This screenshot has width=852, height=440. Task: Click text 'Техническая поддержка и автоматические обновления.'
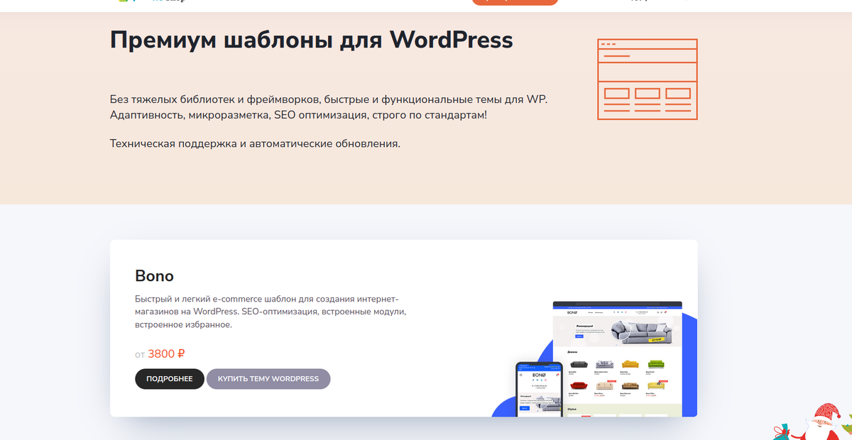pos(255,143)
